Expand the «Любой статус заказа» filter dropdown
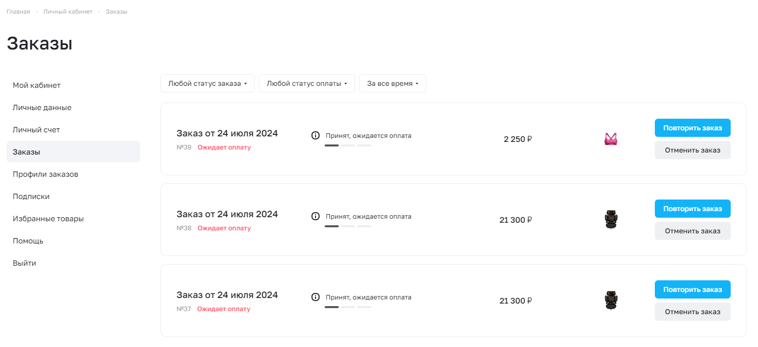The width and height of the screenshot is (758, 347). 208,83
